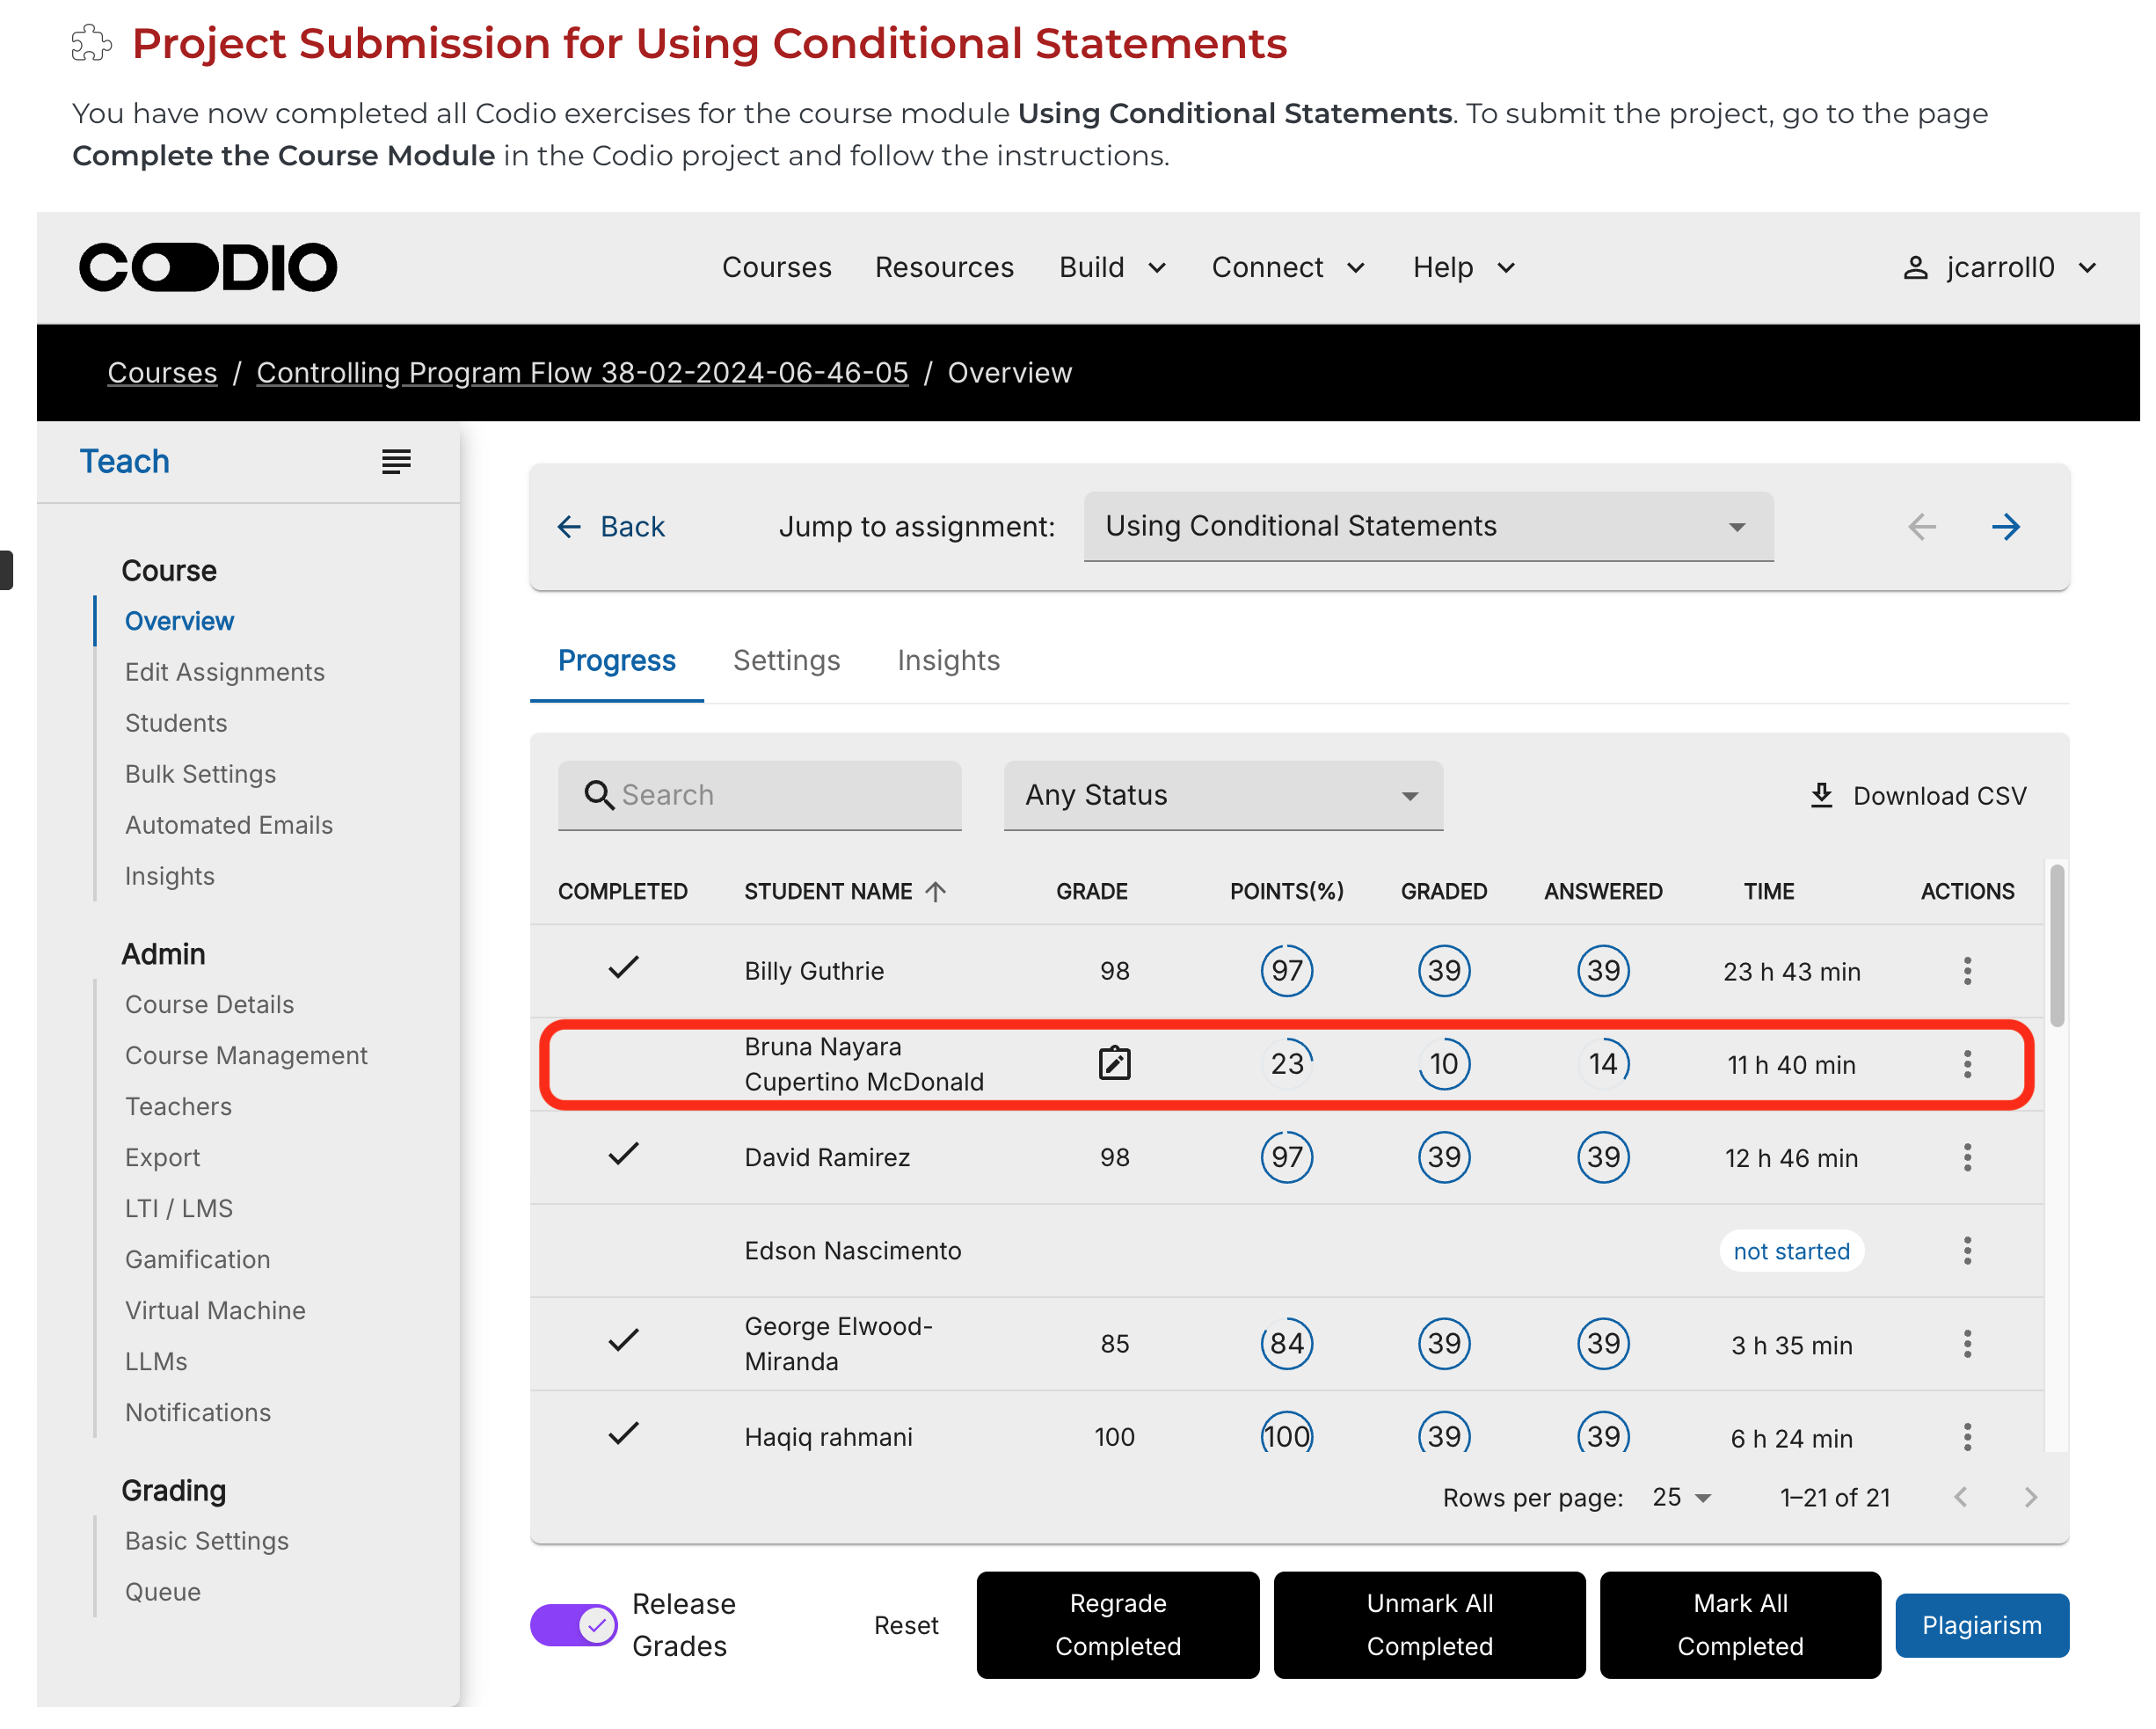Open Resources in top navigation

click(944, 267)
